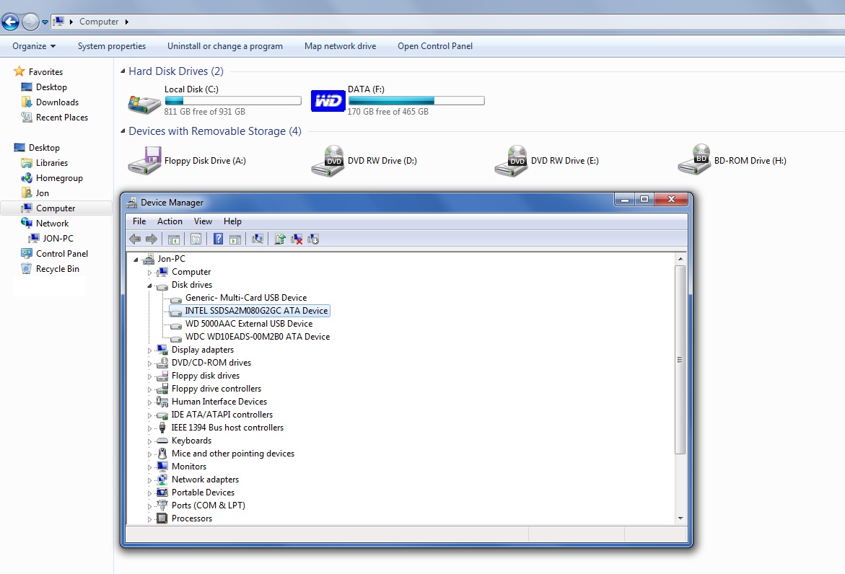Collapse the Disk drives node
Screen dimensions: 845x574
point(150,286)
